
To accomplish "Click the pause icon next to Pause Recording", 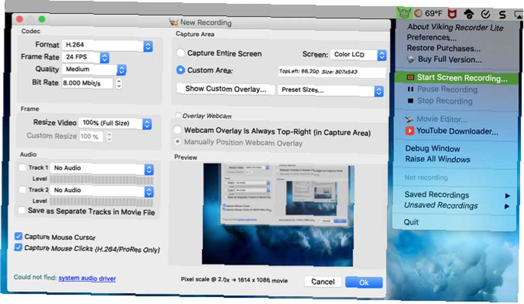I will pos(410,89).
